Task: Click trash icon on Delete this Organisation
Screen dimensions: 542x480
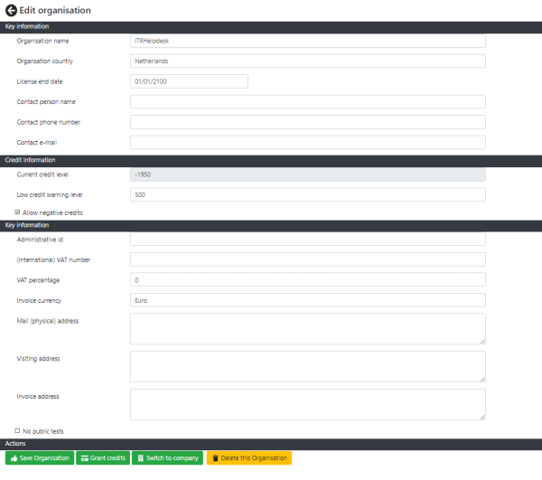Action: (x=215, y=458)
